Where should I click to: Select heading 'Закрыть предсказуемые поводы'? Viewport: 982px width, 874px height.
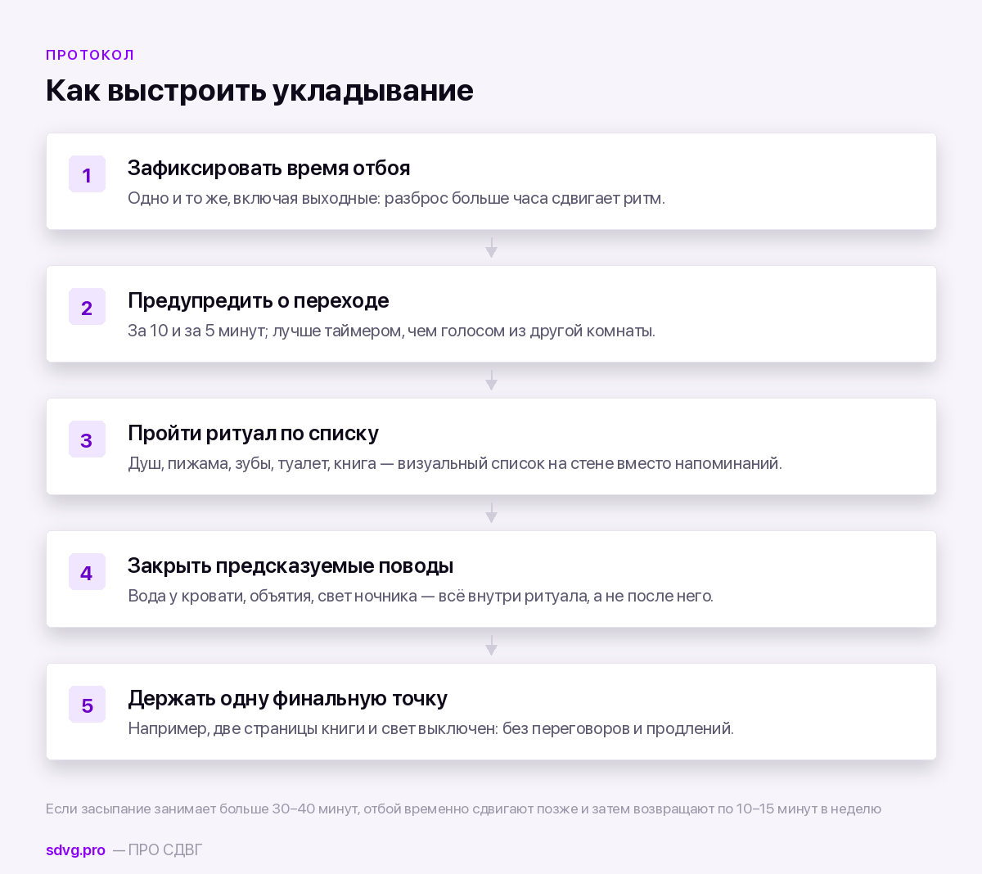[x=291, y=565]
